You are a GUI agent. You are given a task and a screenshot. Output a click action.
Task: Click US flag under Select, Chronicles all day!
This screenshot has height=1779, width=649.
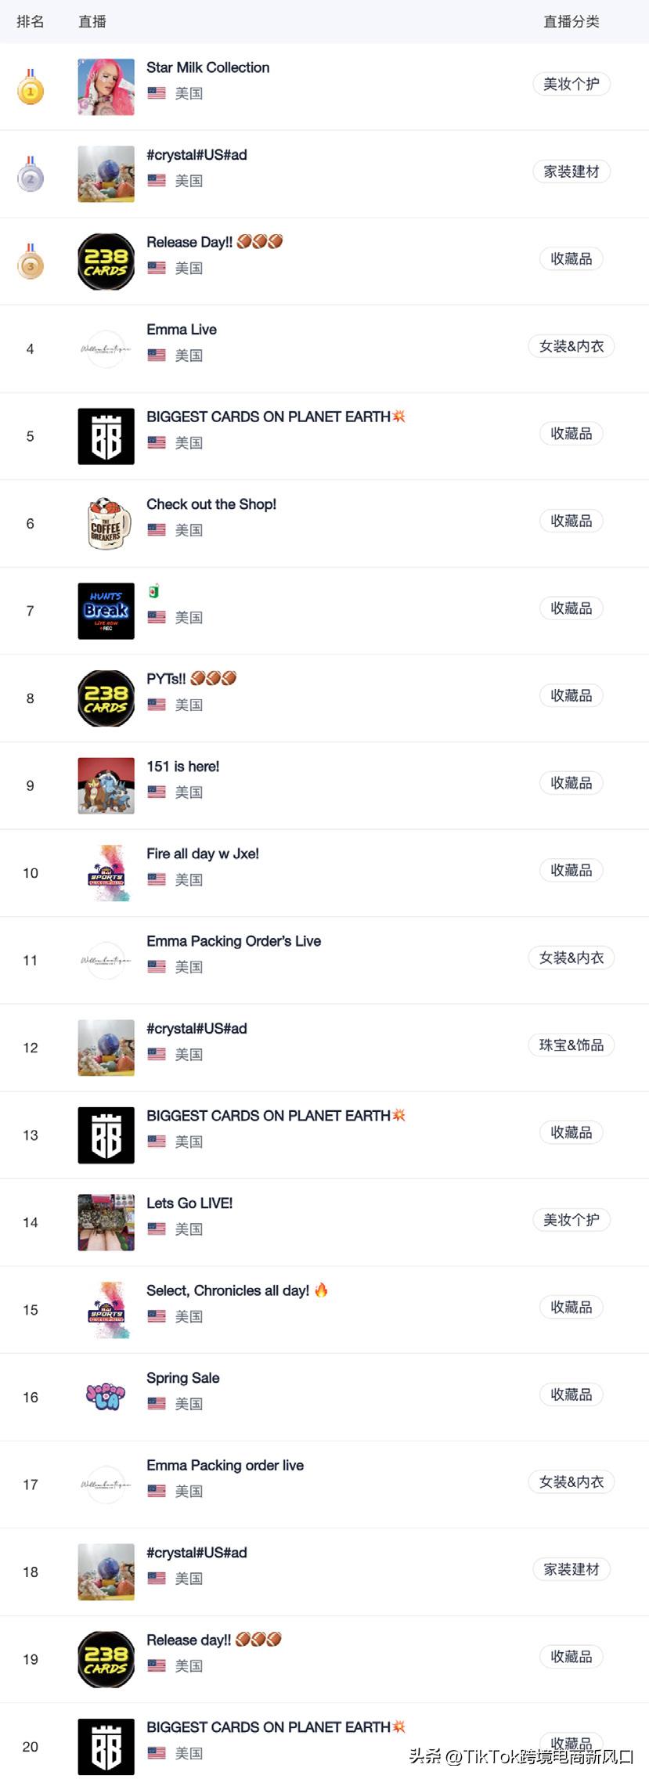(157, 1315)
